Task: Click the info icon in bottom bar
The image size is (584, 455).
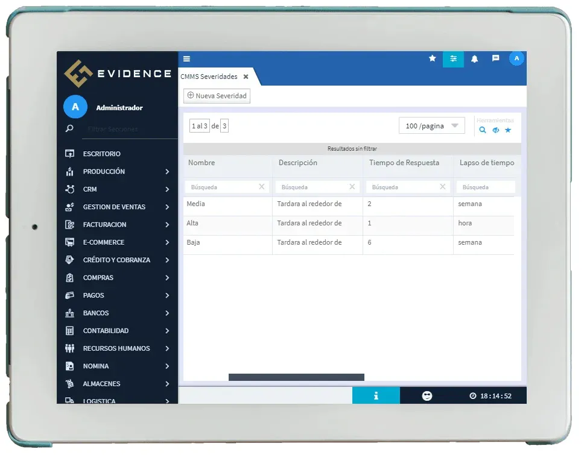Action: click(x=376, y=396)
